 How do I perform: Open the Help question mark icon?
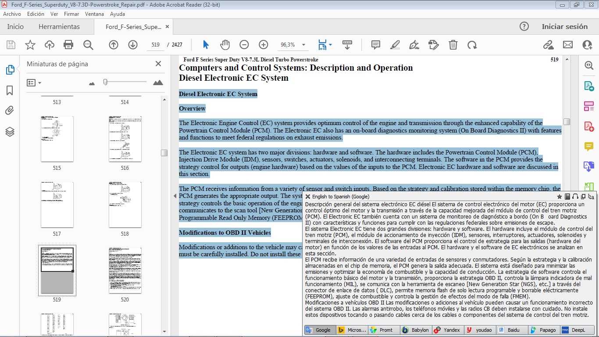[524, 26]
